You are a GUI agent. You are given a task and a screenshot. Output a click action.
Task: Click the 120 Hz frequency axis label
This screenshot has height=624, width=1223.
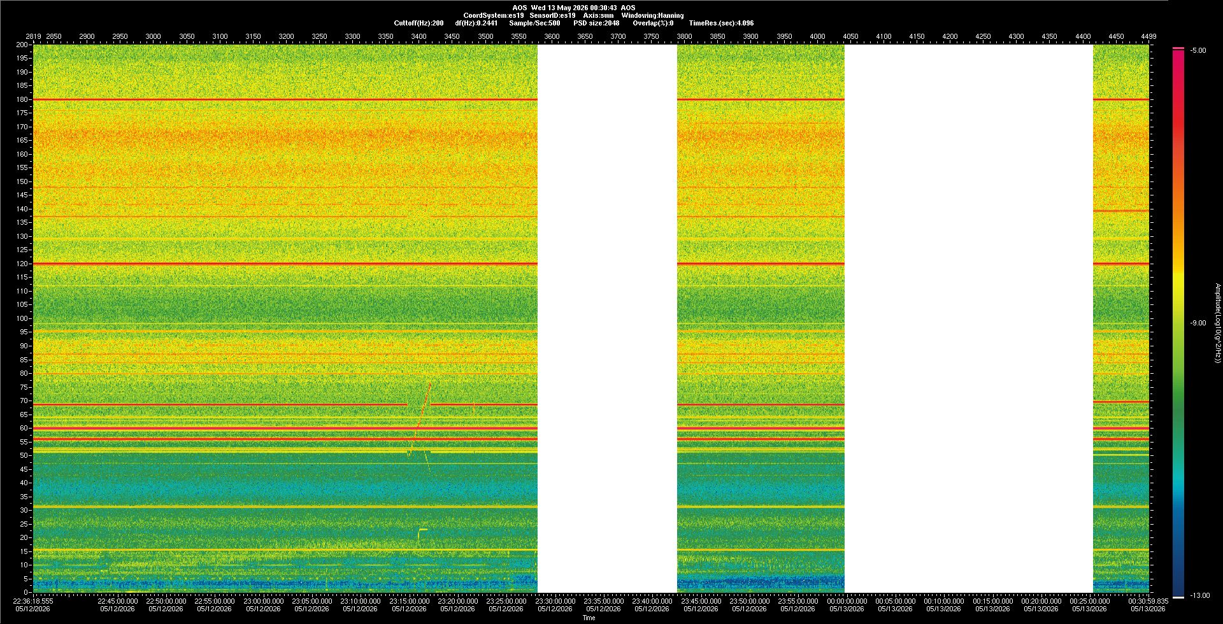pos(22,264)
